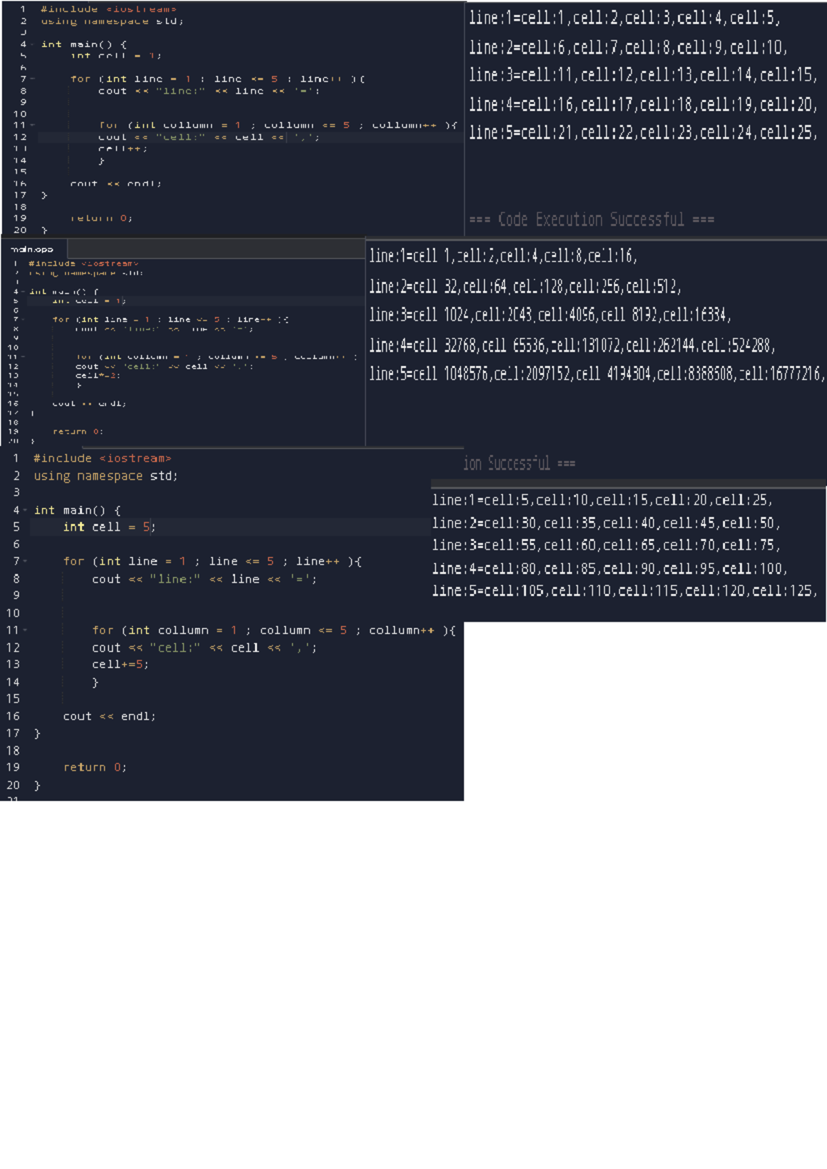Collapse line 4 fold arrow in the cell++ editor
This screenshot has height=1169, width=827.
(x=32, y=44)
